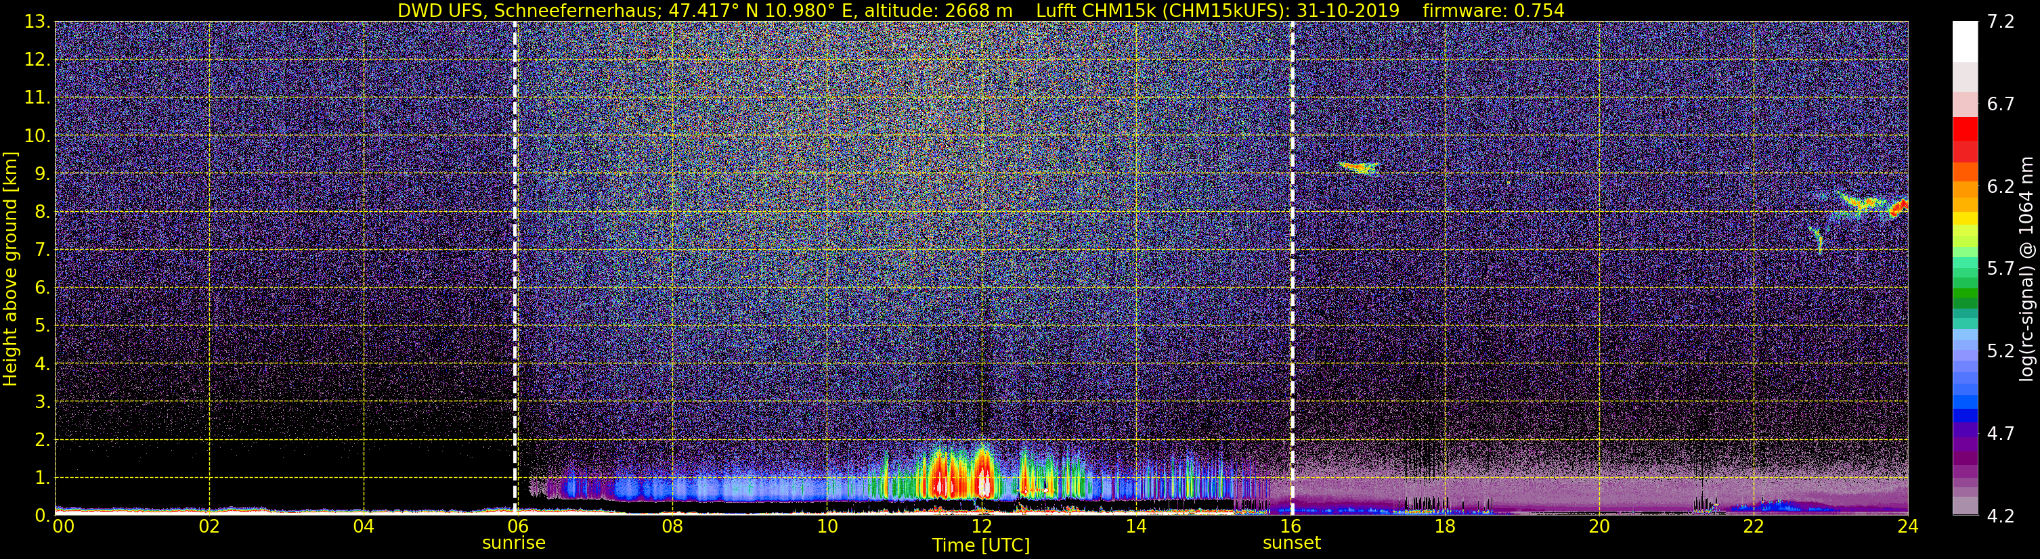Image resolution: width=2040 pixels, height=559 pixels.
Task: Click the '00' tick on time axis
Action: (64, 527)
